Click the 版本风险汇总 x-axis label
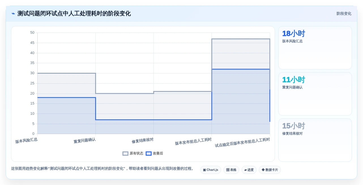The height and width of the screenshot is (185, 363). coord(27,141)
